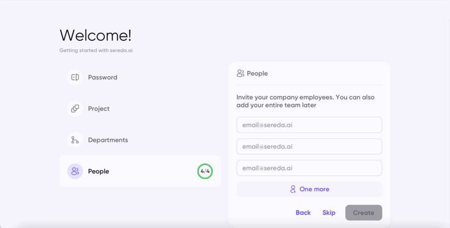The height and width of the screenshot is (228, 450).
Task: Click the add-person icon beside One more
Action: [293, 189]
